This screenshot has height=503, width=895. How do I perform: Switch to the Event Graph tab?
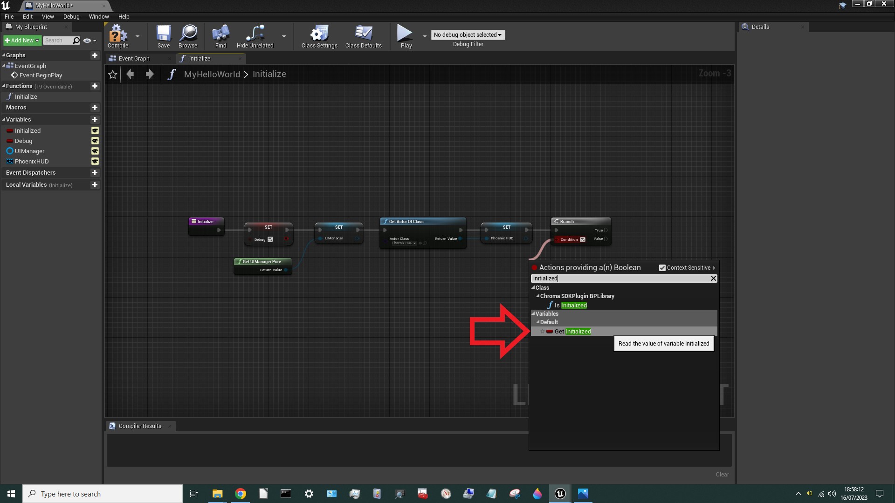point(140,58)
